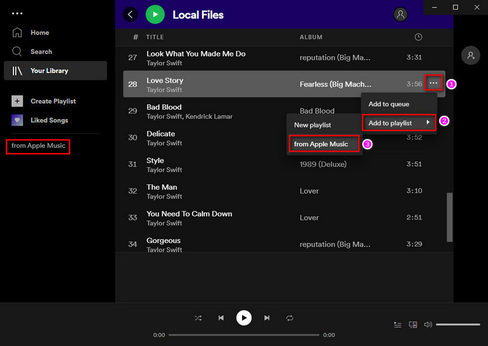Click the 3:31 duration
This screenshot has height=346, width=488.
pos(414,57)
